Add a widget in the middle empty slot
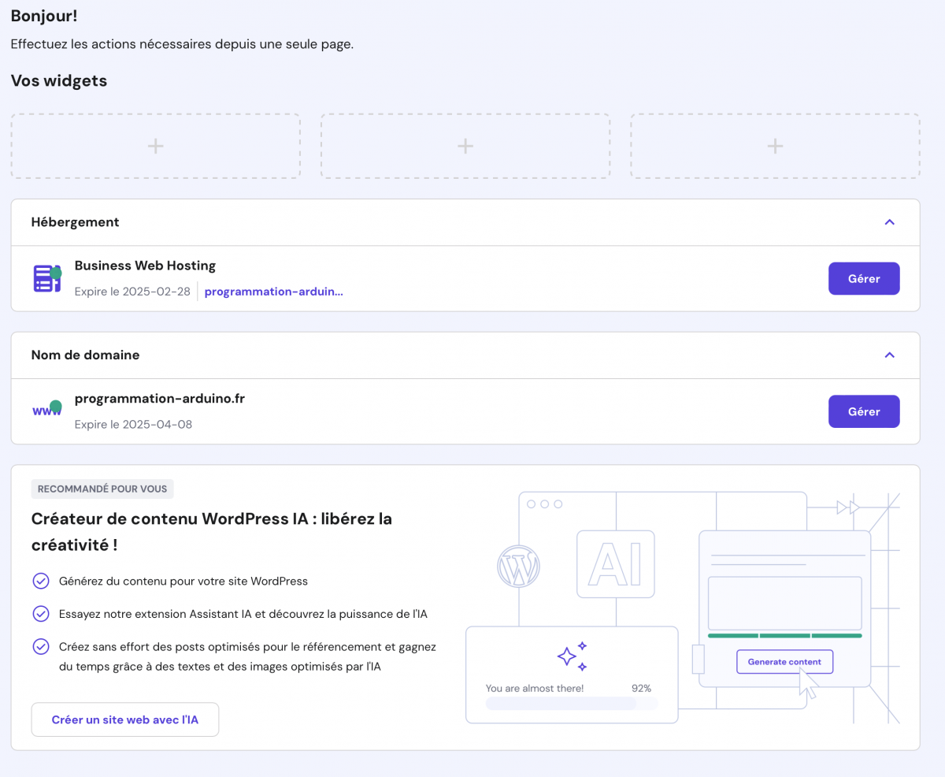 pos(465,146)
